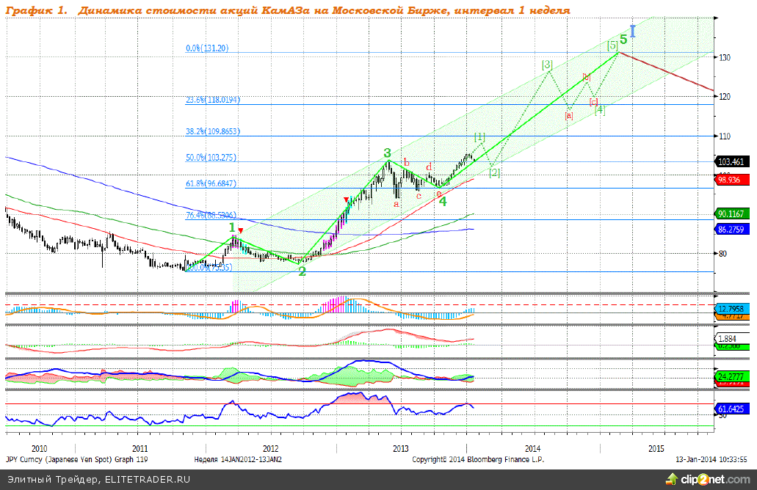Click the 2014 year label on time axis
The image size is (757, 490).
(533, 448)
